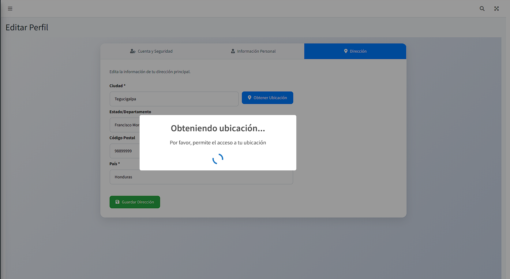Click the Código Postal field with 98899999
Screen dimensions: 510x279
[125, 151]
